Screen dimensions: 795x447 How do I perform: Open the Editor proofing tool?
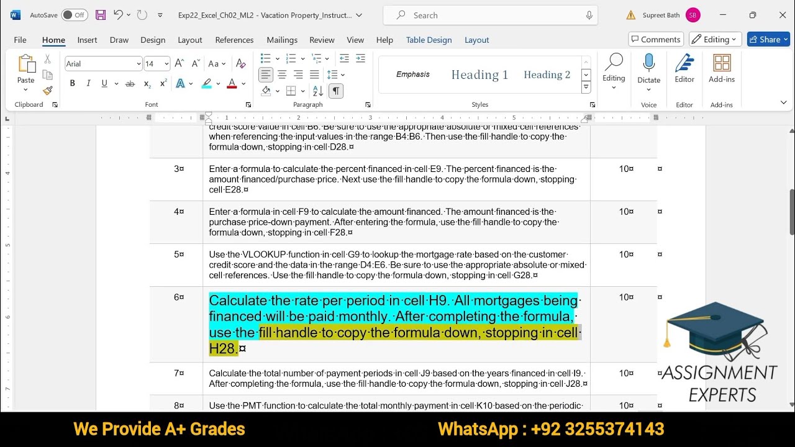point(684,68)
